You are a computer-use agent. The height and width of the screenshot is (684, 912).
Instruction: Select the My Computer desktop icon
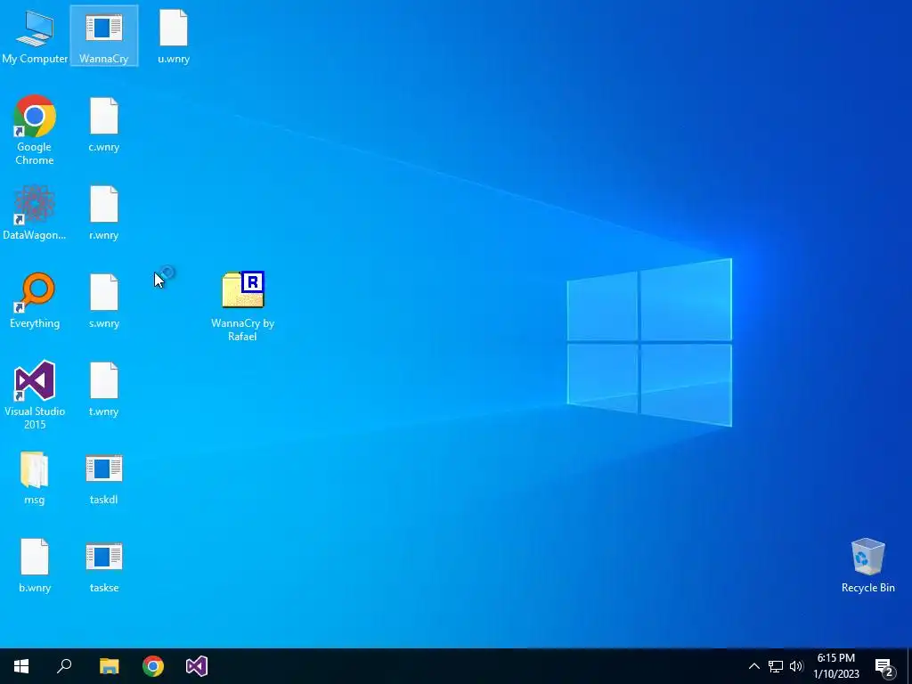tap(35, 36)
